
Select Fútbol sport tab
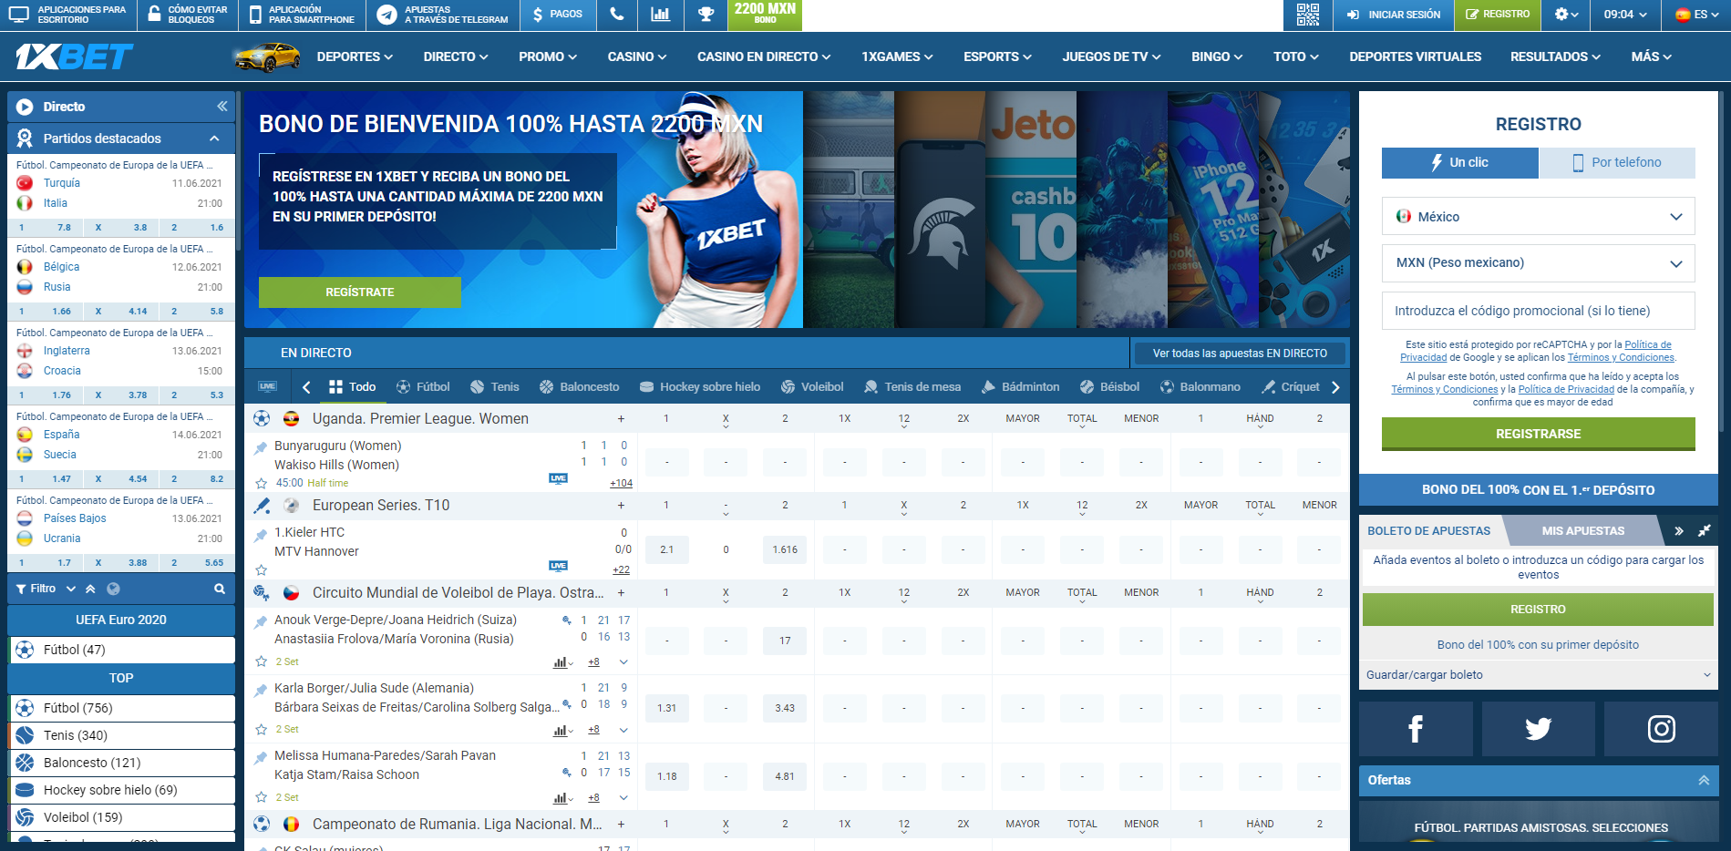tap(423, 387)
